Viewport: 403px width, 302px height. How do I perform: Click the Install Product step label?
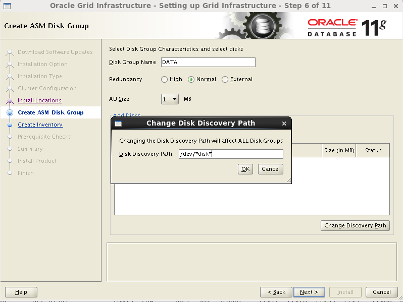tap(37, 161)
